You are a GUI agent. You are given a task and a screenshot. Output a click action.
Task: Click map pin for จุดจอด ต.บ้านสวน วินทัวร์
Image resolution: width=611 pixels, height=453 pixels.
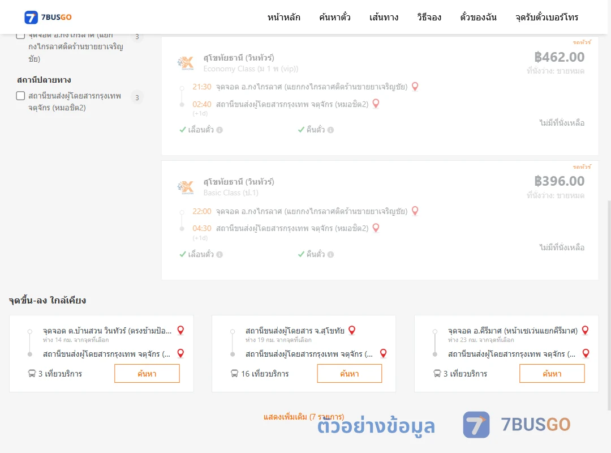(x=180, y=331)
